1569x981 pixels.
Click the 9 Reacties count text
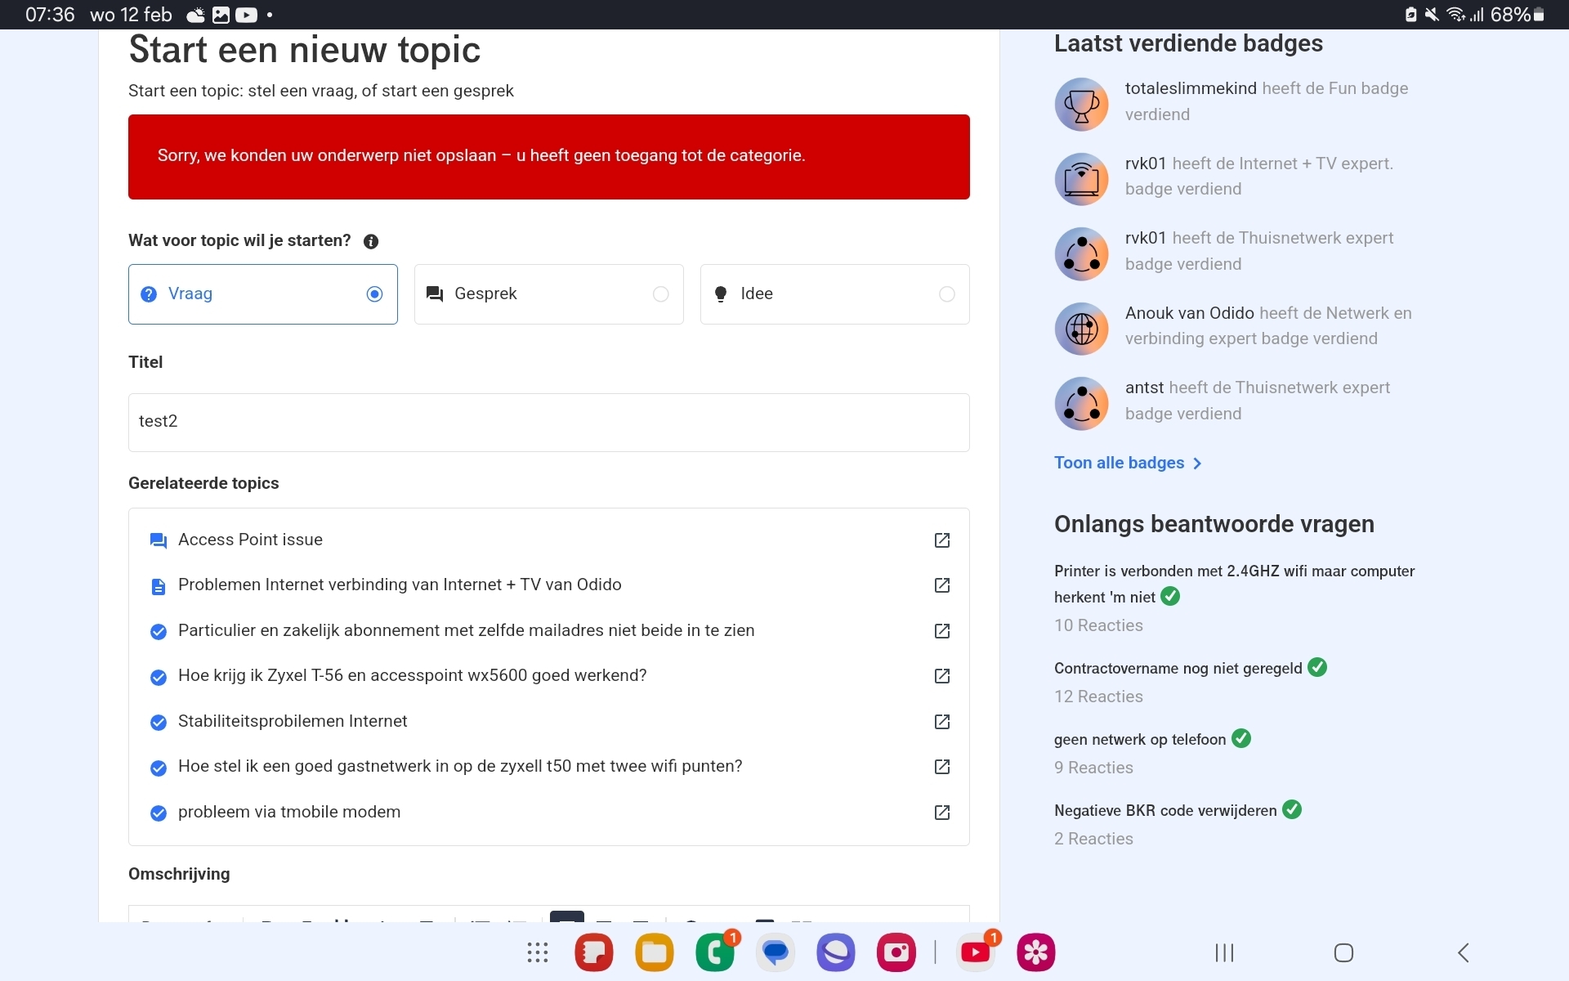[x=1093, y=768]
